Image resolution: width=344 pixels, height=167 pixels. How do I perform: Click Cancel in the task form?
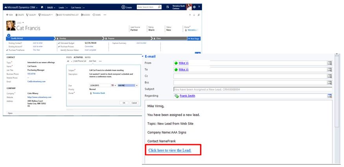click(134, 103)
